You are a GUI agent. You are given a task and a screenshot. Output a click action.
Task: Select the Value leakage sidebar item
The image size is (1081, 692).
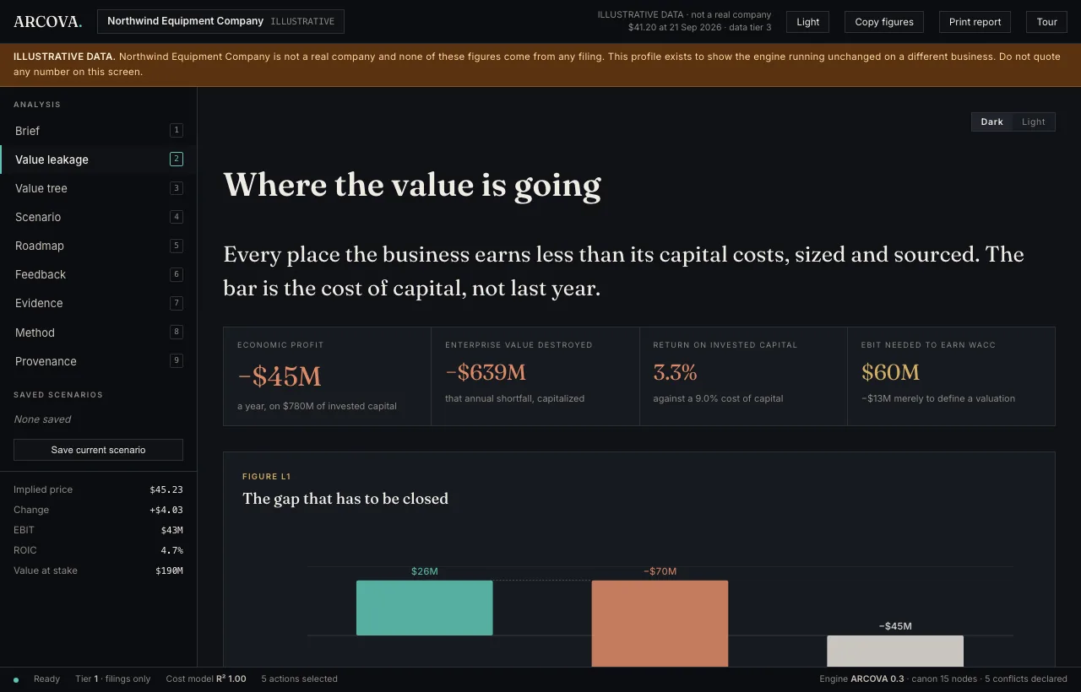coord(98,159)
